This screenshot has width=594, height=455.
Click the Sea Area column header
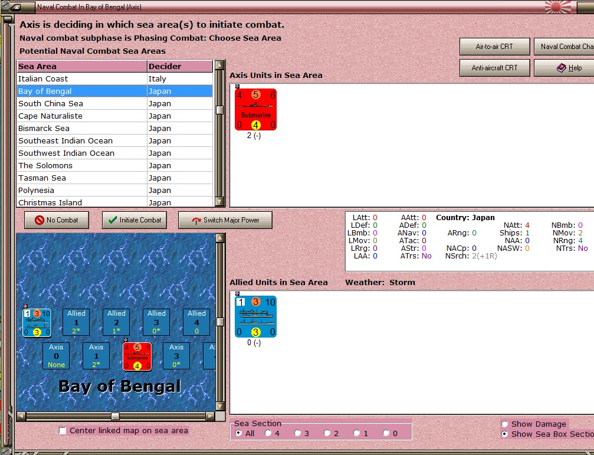[x=82, y=66]
